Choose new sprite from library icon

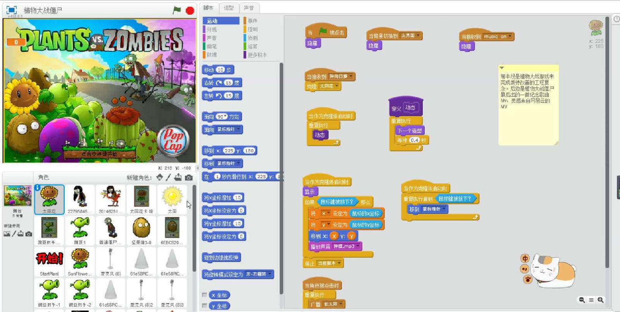coord(160,178)
